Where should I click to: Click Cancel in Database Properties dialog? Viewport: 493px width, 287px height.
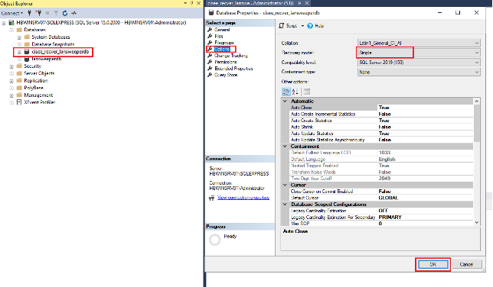click(466, 264)
